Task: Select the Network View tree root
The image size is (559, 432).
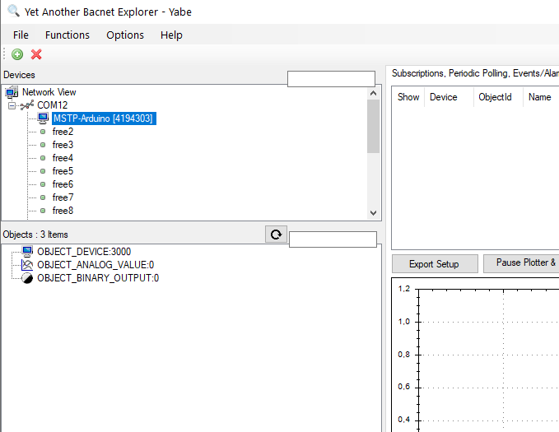Action: pos(49,92)
